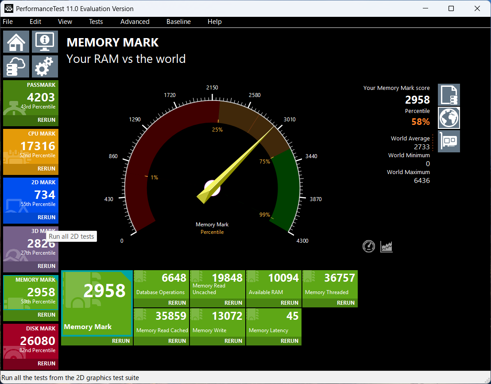Click the cloud baseline database icon
The image size is (491, 384).
16,67
